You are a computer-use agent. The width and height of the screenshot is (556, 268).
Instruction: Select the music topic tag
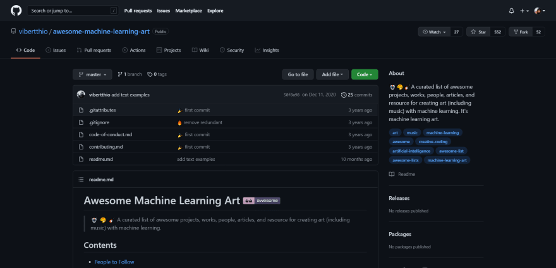(x=412, y=132)
